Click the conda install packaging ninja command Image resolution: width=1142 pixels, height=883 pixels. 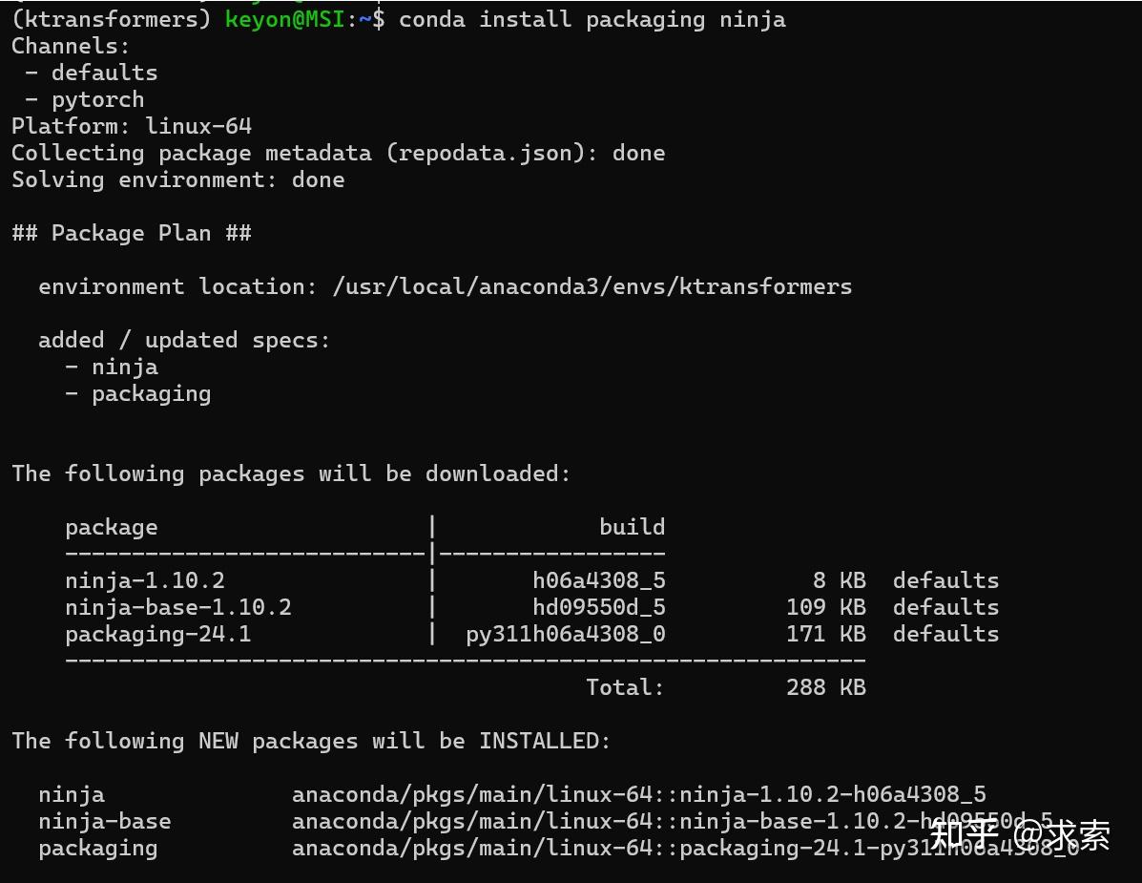(x=592, y=20)
